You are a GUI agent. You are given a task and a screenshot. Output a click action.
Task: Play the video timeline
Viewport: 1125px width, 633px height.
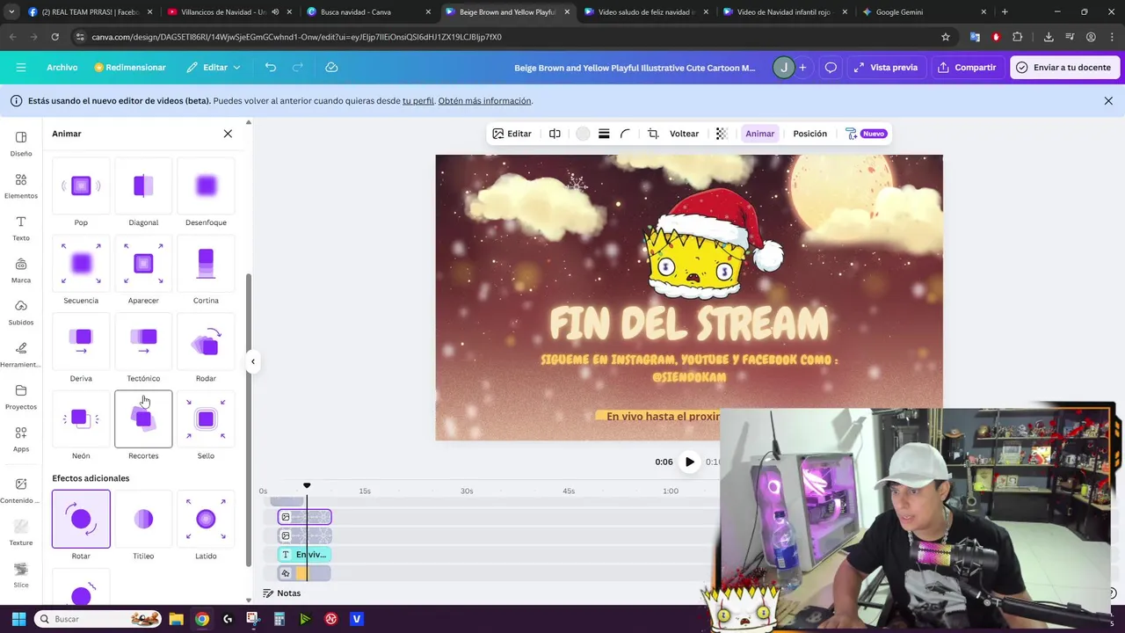point(690,462)
